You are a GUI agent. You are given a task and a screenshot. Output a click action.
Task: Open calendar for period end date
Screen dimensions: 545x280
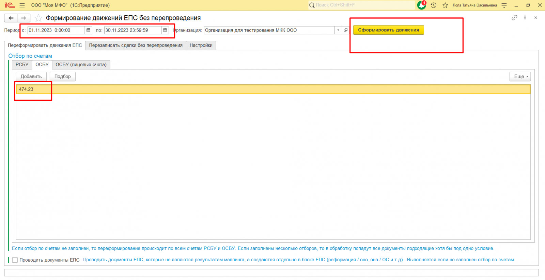click(x=165, y=30)
